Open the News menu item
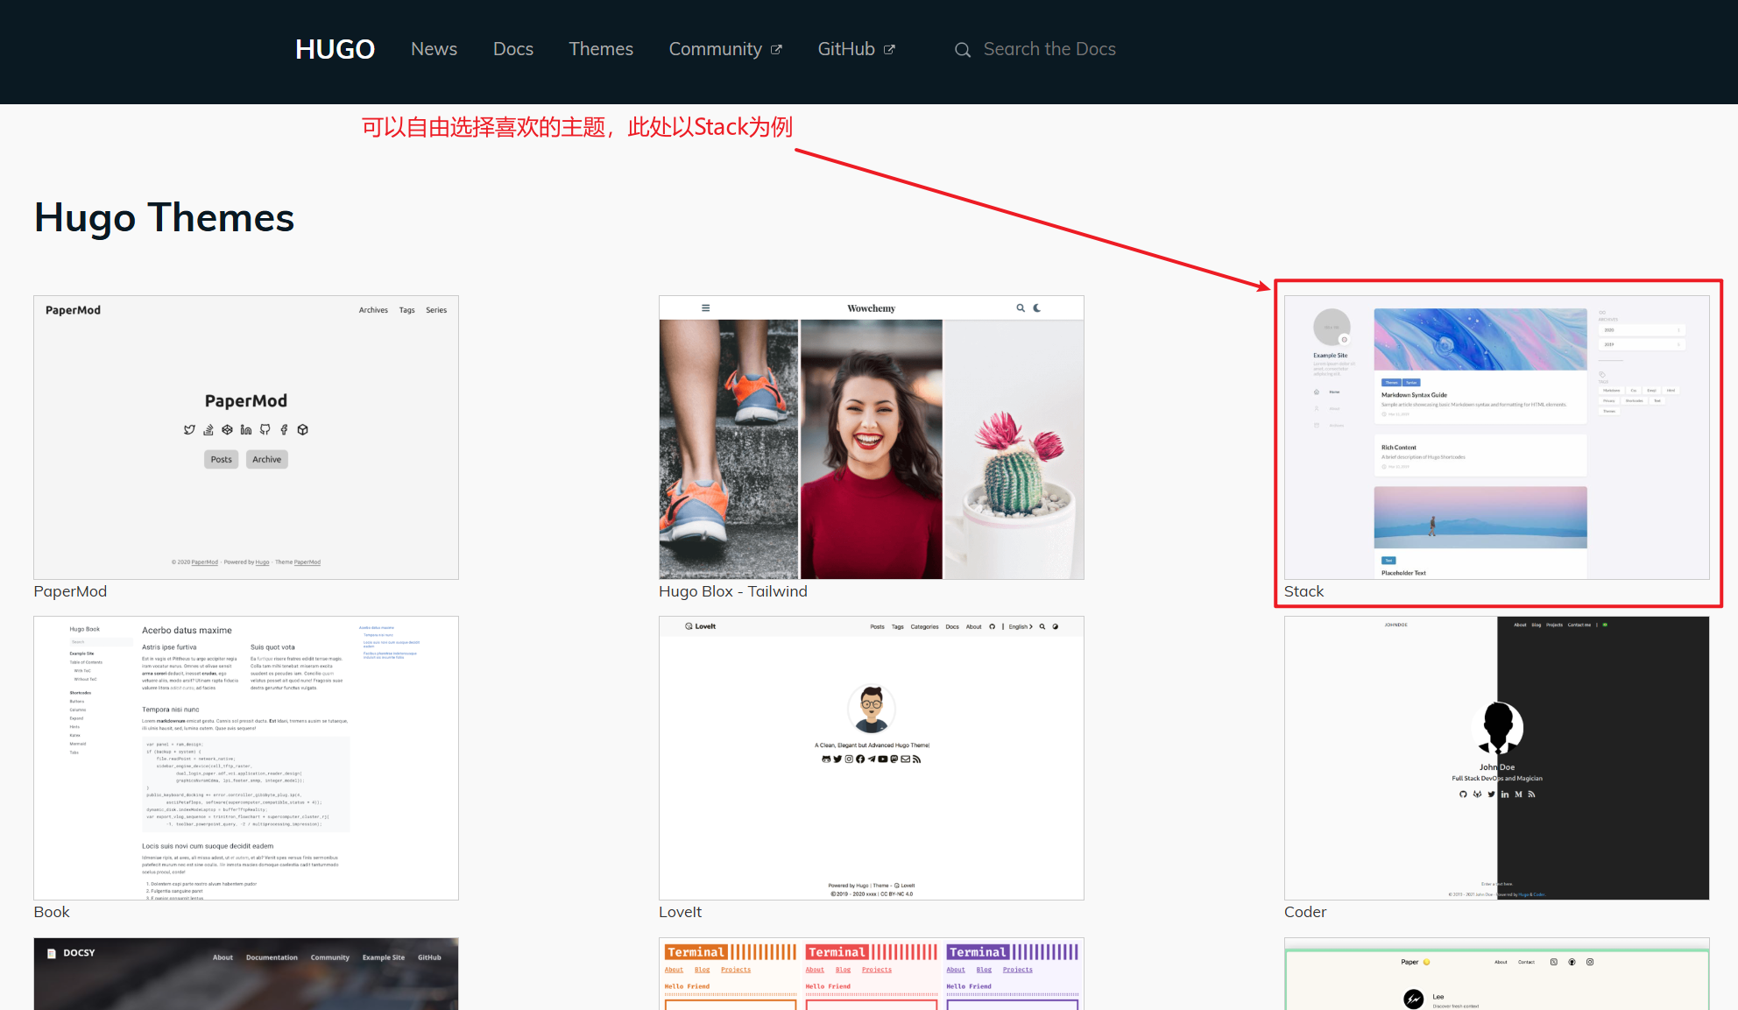The image size is (1738, 1010). (434, 49)
